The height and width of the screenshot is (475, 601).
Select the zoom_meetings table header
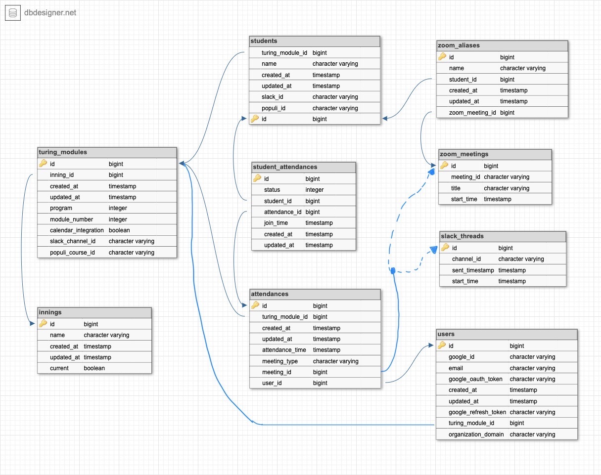tap(495, 154)
